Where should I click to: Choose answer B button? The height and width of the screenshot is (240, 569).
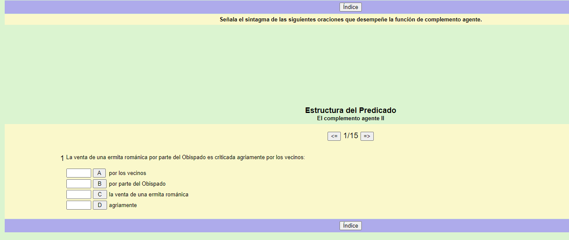(99, 184)
